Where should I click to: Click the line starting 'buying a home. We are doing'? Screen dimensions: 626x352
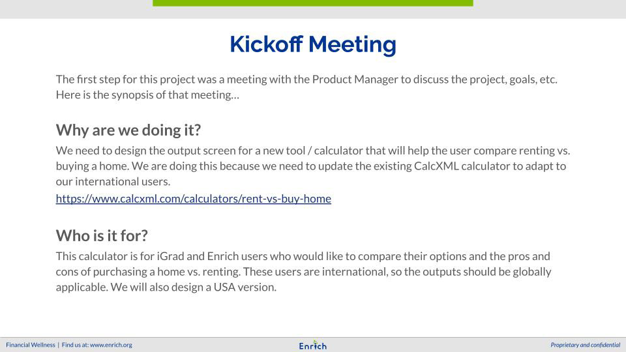click(311, 166)
